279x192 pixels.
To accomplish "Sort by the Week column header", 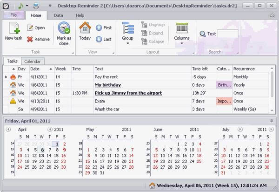I will tap(62, 69).
